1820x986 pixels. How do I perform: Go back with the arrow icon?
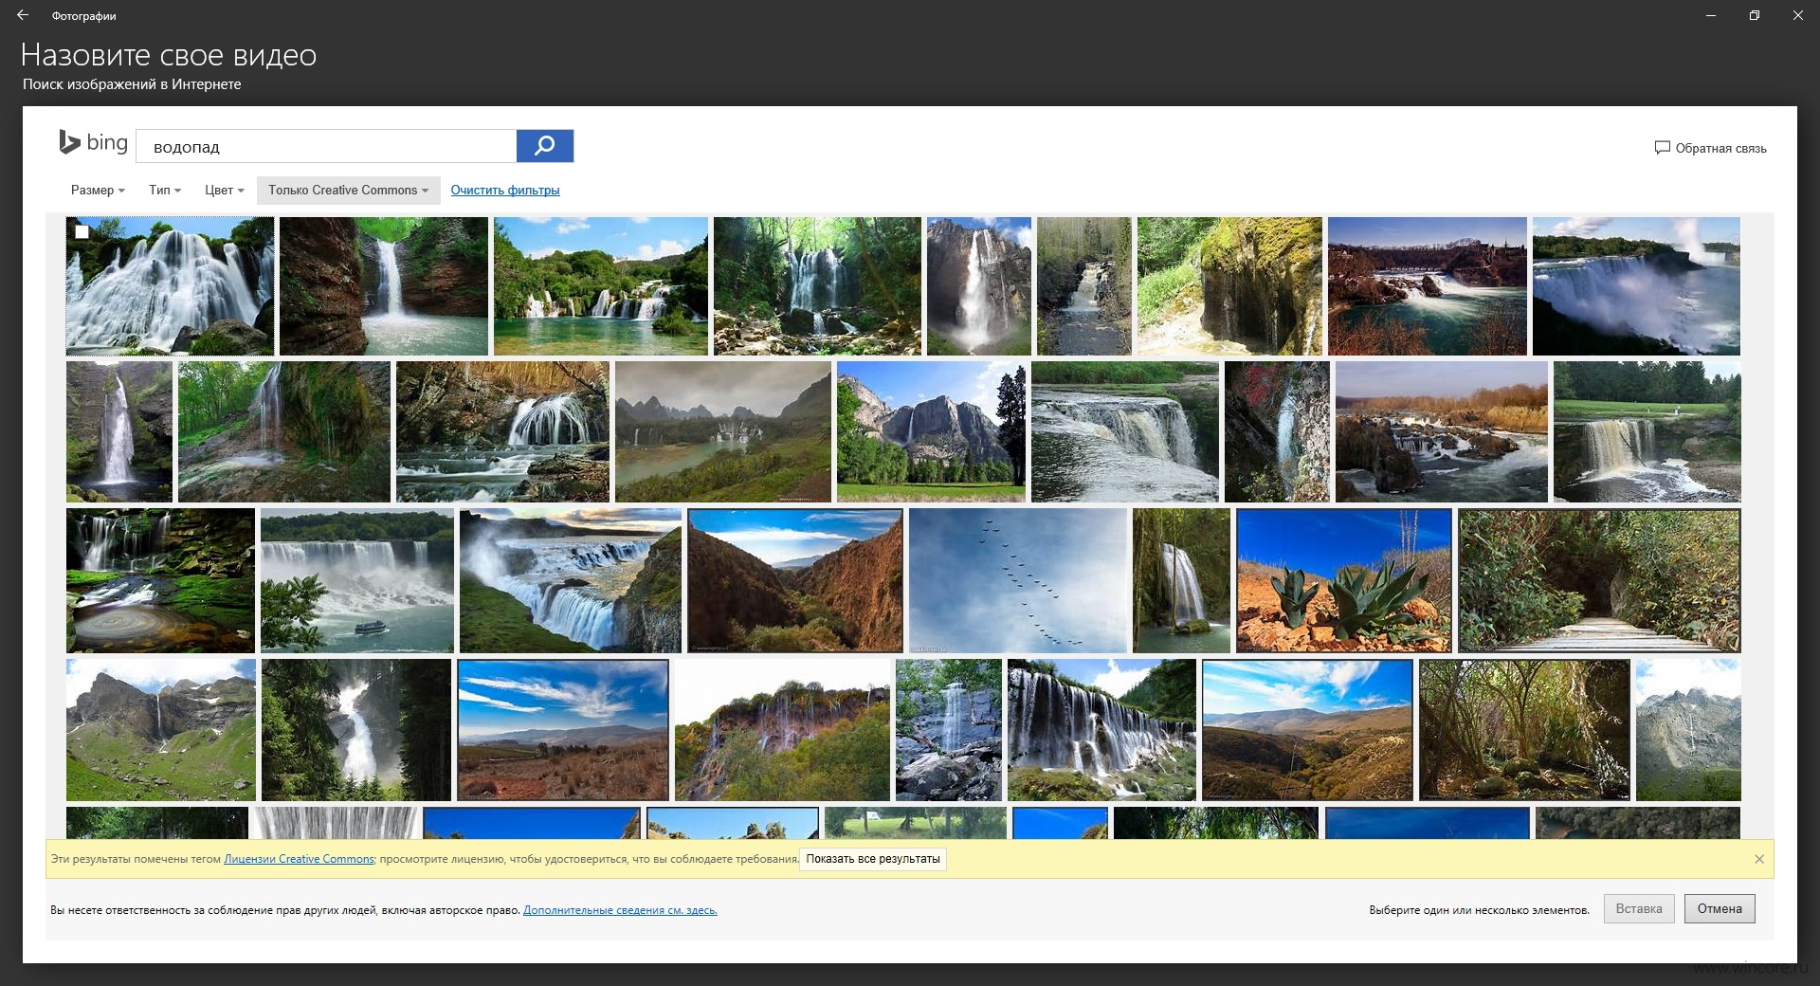pyautogui.click(x=23, y=15)
